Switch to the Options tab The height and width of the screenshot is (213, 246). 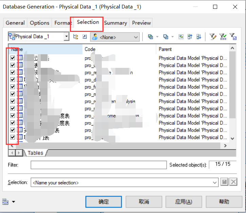point(40,23)
